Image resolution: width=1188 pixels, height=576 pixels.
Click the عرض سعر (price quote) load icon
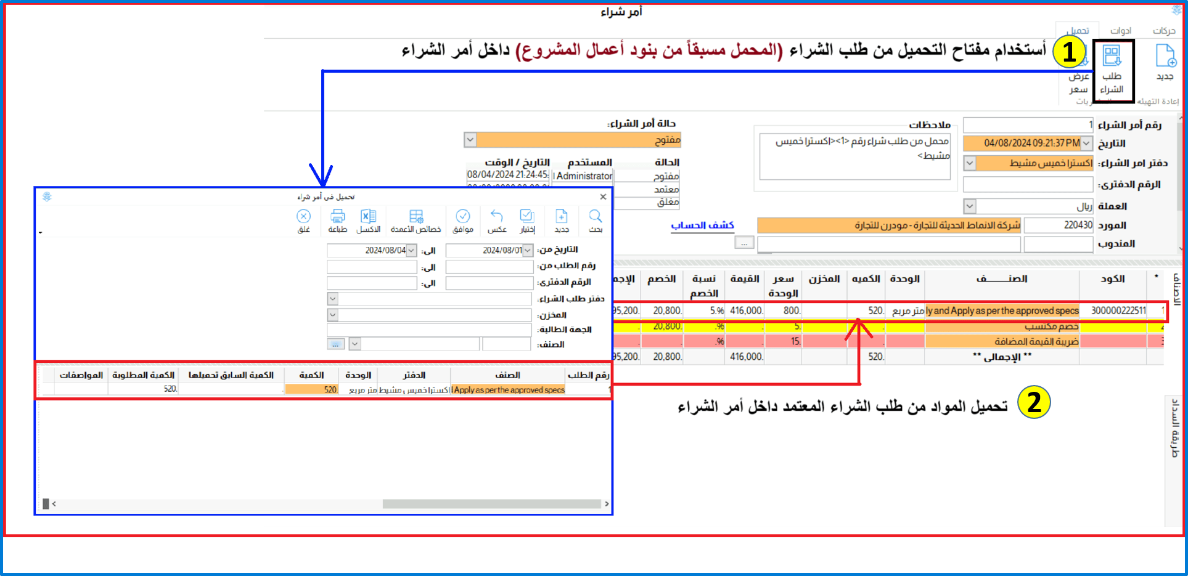[x=1079, y=69]
